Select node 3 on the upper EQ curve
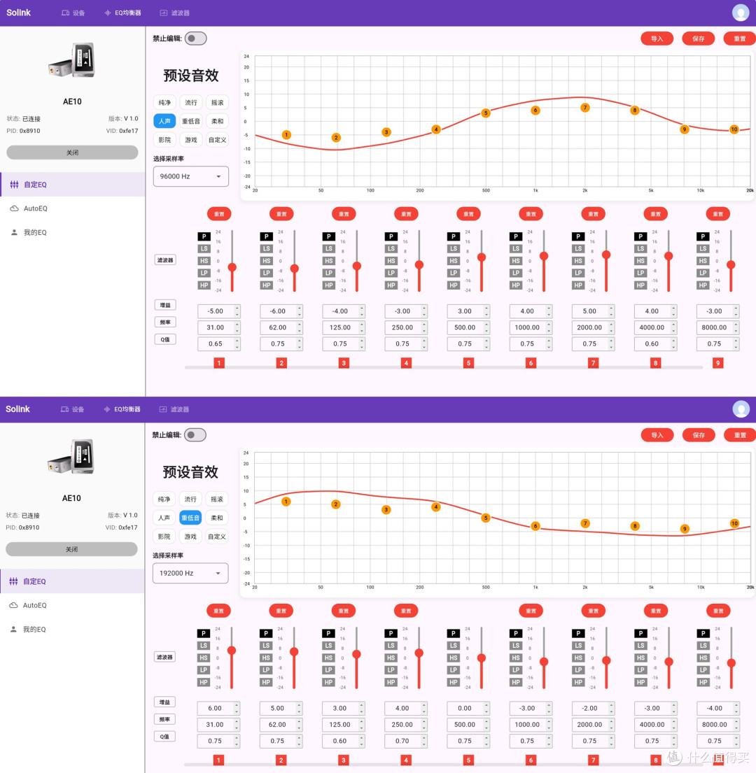This screenshot has width=756, height=773. pyautogui.click(x=386, y=132)
